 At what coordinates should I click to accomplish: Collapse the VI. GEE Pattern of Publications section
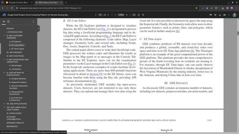pyautogui.click(x=4, y=73)
